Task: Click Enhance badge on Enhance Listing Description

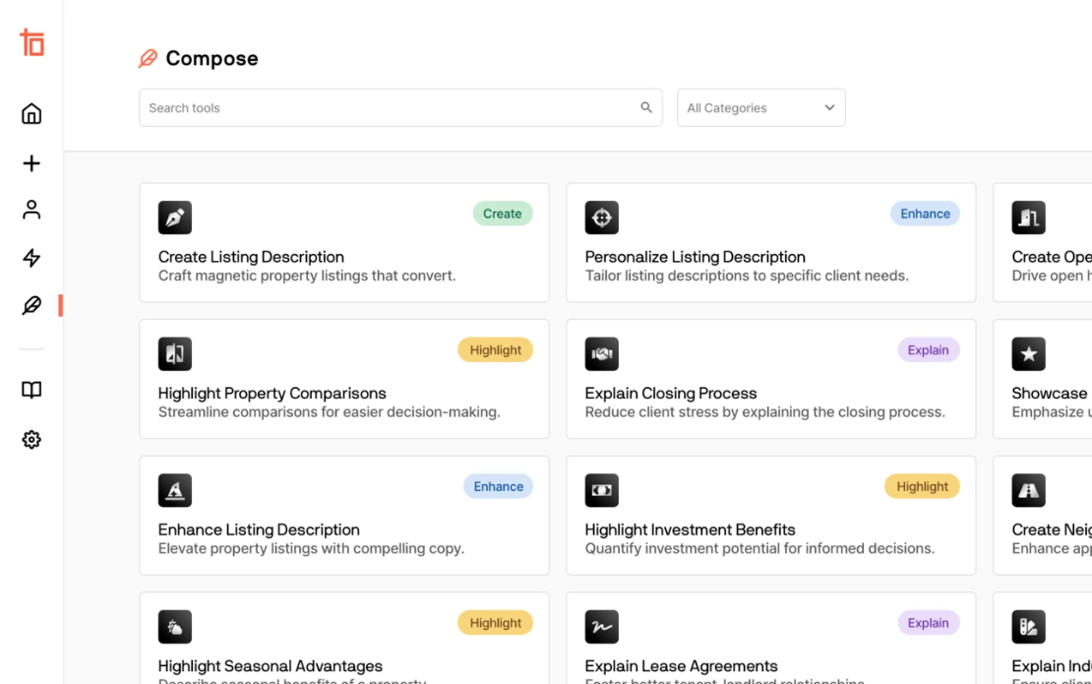Action: tap(498, 487)
